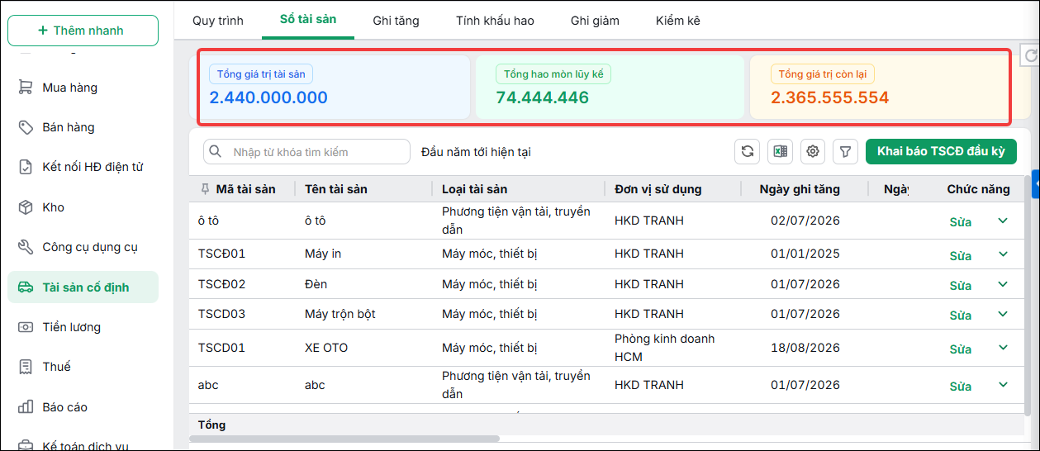
Task: Sort by the Đơn vị sử dụng header
Action: (658, 189)
